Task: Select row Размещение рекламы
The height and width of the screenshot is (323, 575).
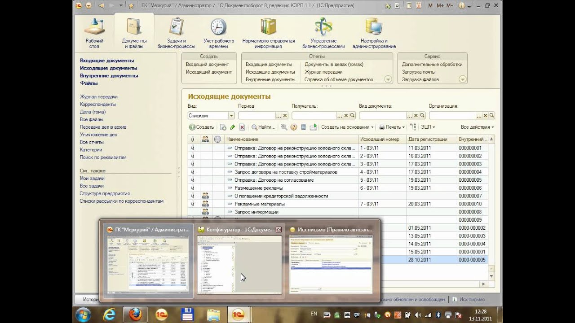Action: click(338, 188)
